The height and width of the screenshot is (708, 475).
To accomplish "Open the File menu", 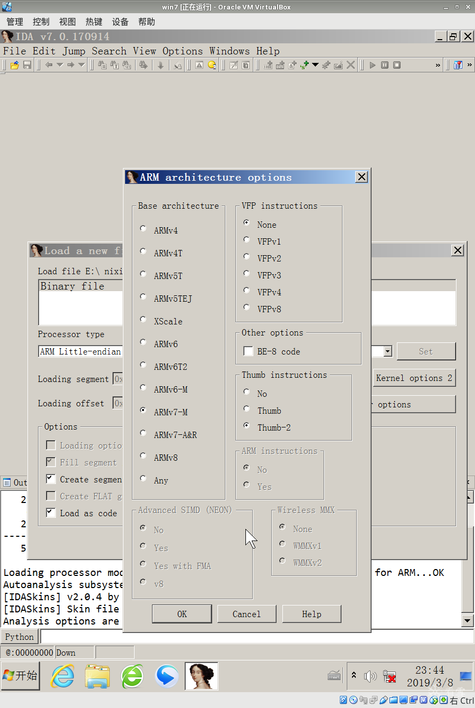I will (x=14, y=51).
